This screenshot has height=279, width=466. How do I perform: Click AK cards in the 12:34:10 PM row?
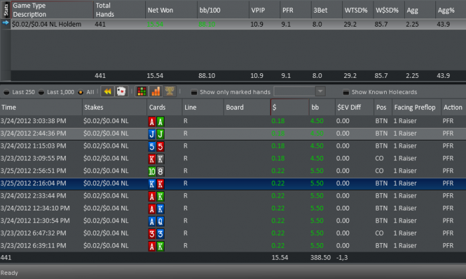click(x=156, y=208)
